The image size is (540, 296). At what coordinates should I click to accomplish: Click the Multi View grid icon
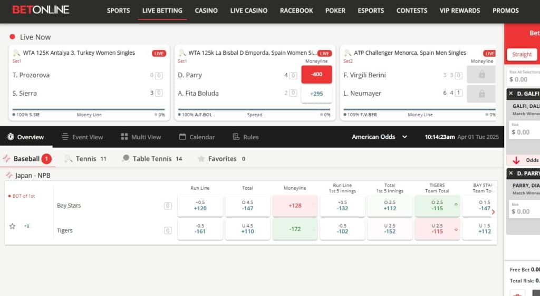point(124,137)
